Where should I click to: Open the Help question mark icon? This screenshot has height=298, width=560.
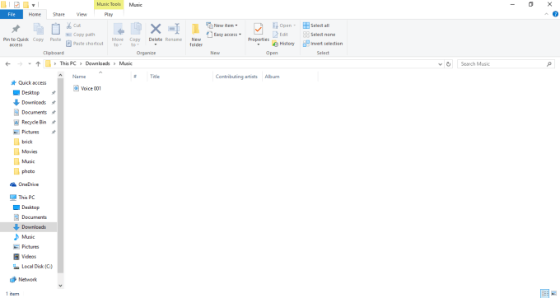[555, 14]
